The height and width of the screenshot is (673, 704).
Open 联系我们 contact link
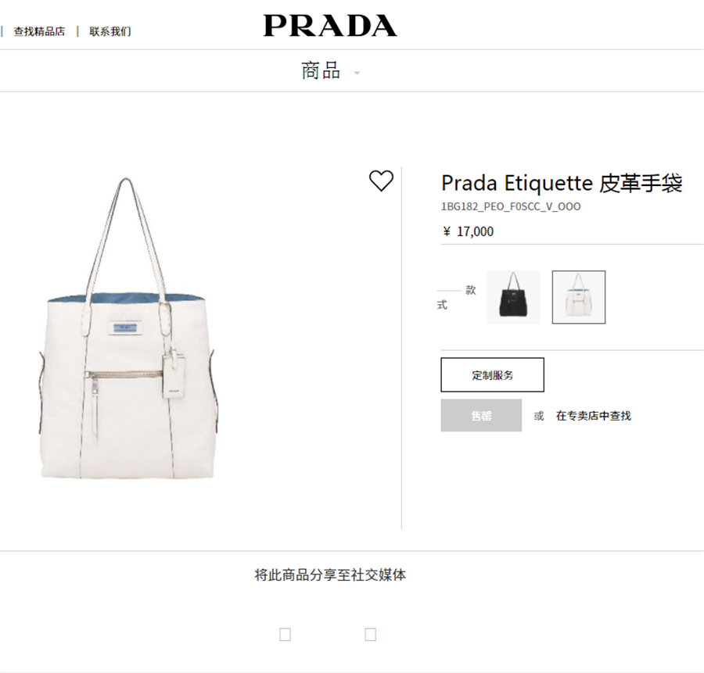[110, 31]
